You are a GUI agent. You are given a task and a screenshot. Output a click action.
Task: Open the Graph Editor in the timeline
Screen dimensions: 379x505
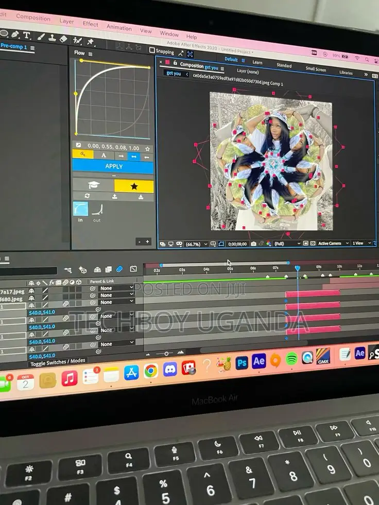click(133, 269)
